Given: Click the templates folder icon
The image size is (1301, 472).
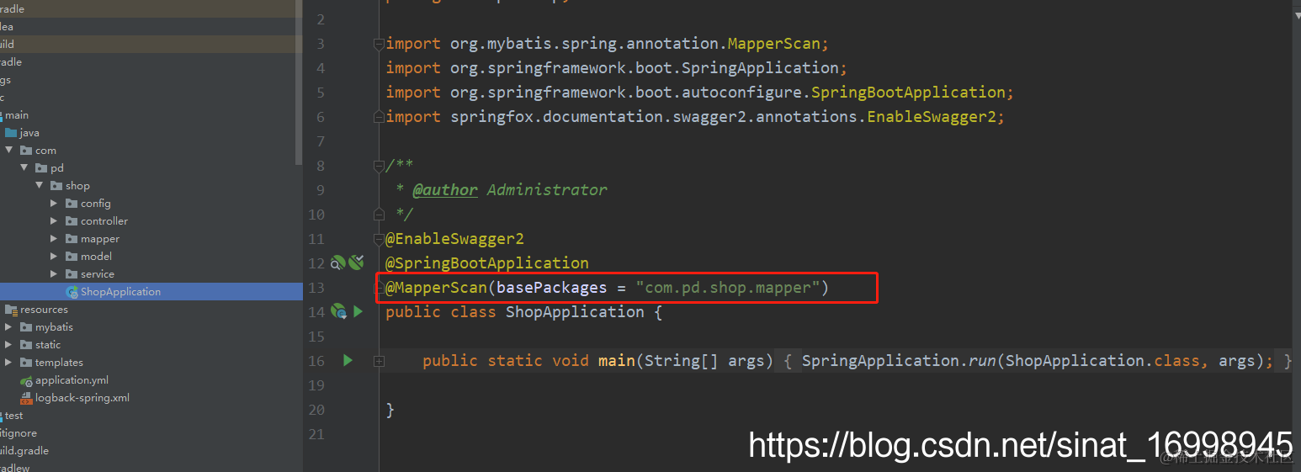Looking at the screenshot, I should click(26, 363).
